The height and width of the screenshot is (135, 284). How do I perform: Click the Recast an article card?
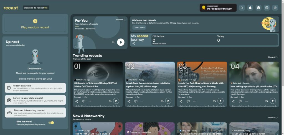[x=35, y=88]
